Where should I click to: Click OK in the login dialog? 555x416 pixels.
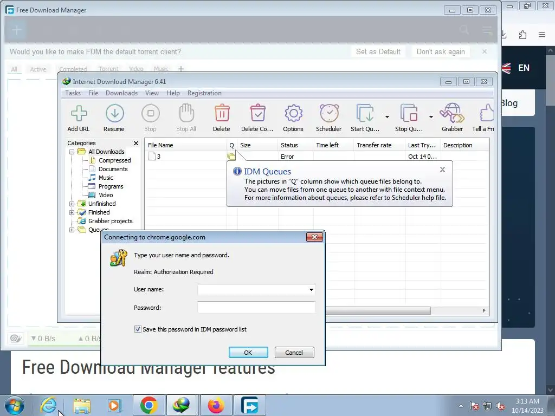(248, 352)
